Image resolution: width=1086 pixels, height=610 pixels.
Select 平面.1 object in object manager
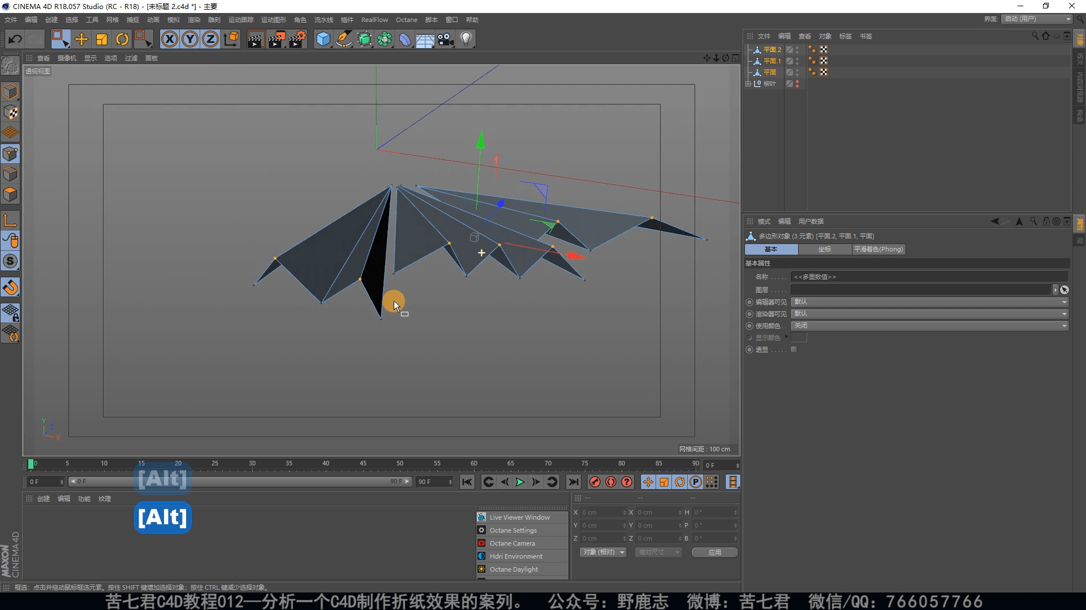tap(772, 61)
